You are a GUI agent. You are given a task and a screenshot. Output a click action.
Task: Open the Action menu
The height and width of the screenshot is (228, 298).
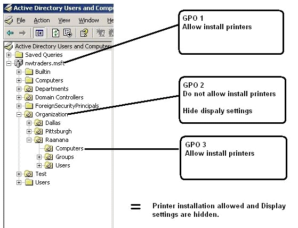tap(42, 20)
